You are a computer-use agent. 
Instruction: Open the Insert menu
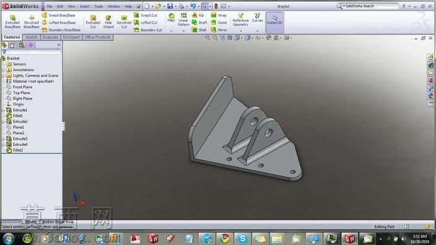tap(84, 6)
